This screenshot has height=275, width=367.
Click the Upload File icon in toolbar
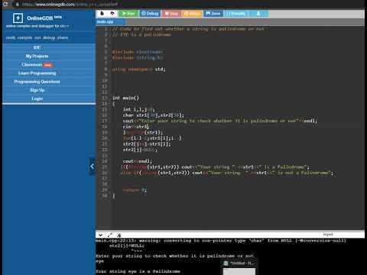[x=112, y=13]
